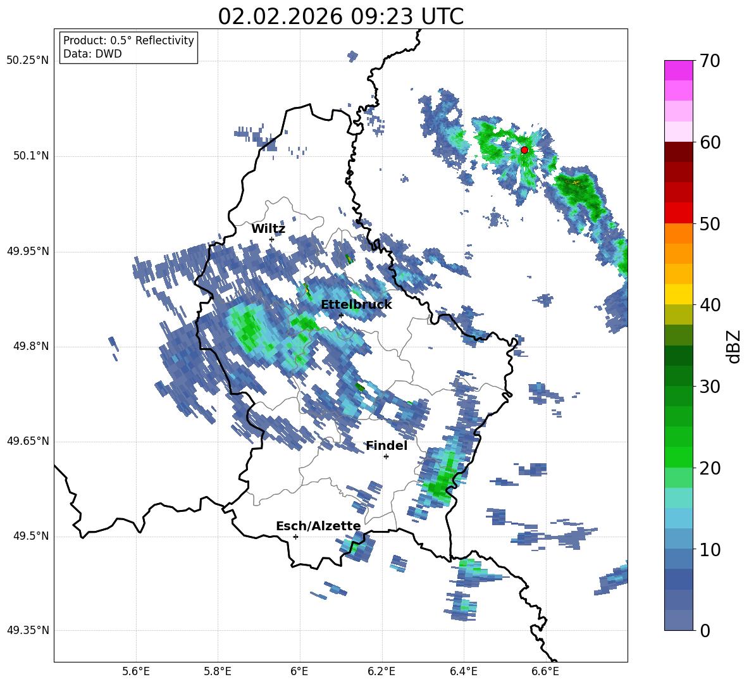Viewport: 749px width, 684px height.
Task: Click the 50.25°N latitude label
Action: 28,61
